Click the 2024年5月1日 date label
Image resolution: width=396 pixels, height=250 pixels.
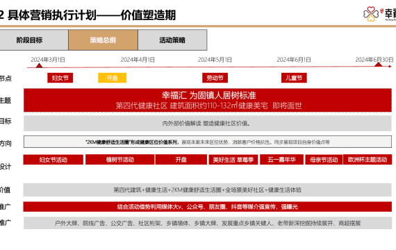coord(215,60)
